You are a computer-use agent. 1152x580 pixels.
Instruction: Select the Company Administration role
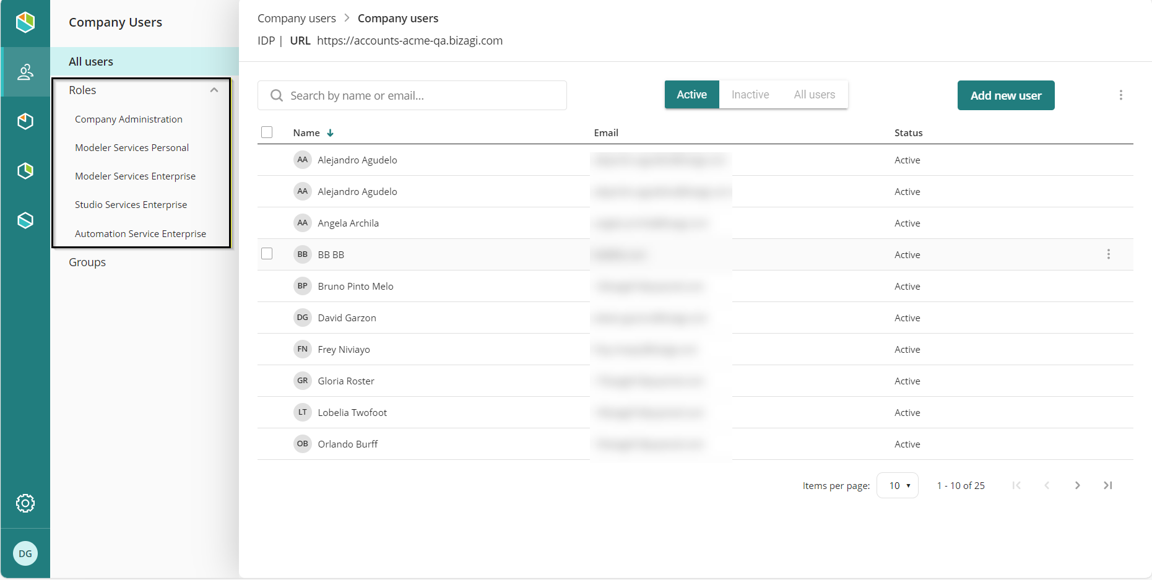pyautogui.click(x=129, y=119)
